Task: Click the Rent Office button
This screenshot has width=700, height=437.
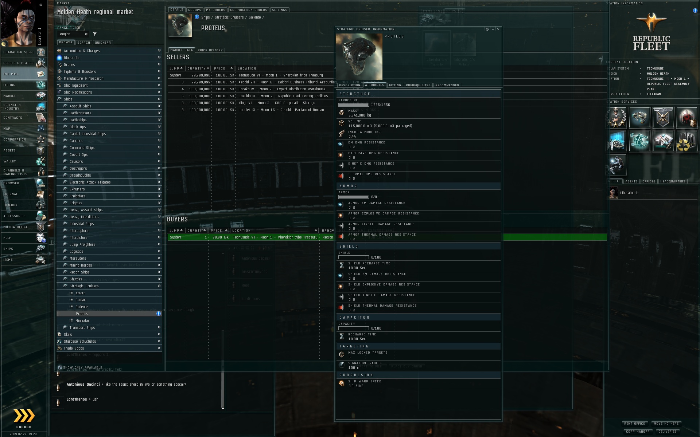Action: (x=634, y=424)
